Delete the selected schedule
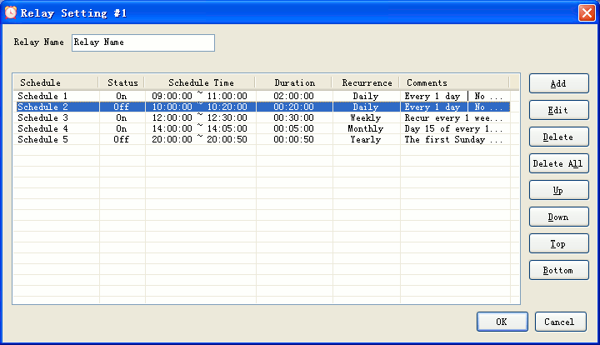600x345 pixels. click(558, 137)
